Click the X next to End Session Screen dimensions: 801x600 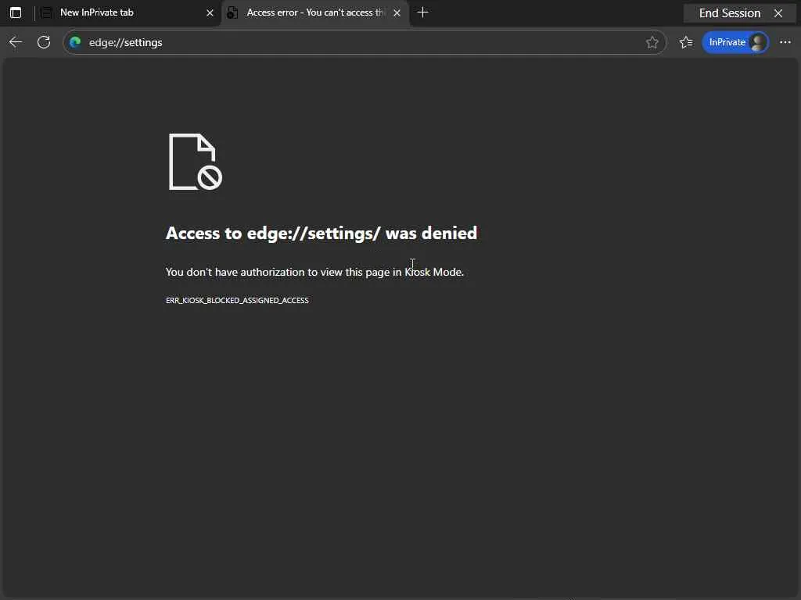click(x=778, y=13)
